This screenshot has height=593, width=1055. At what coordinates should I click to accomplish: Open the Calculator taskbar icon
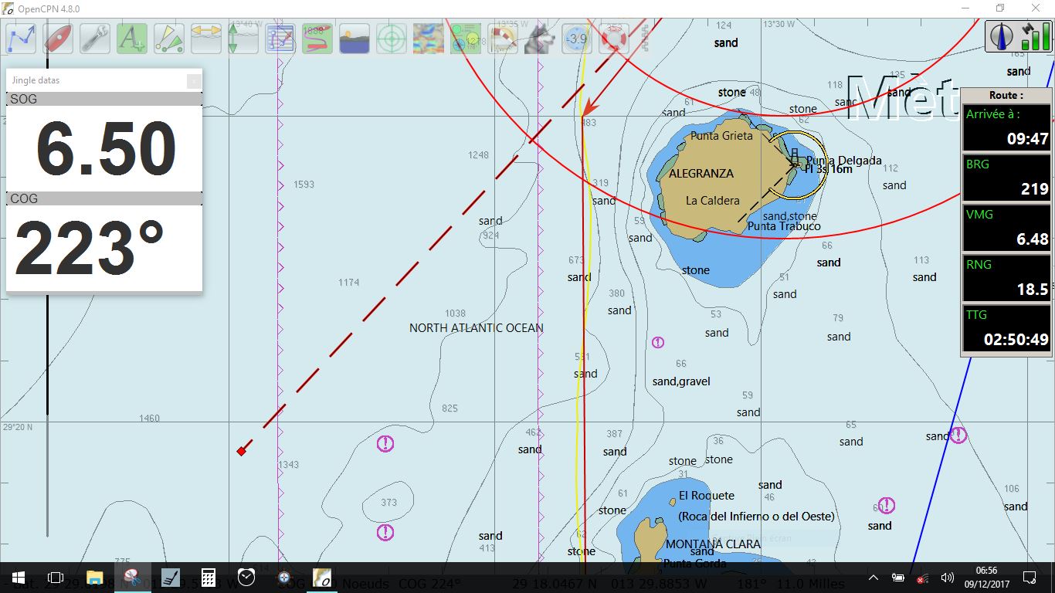coord(208,578)
